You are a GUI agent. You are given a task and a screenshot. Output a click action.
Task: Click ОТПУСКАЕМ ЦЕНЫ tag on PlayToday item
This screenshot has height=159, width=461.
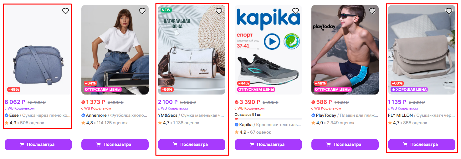click(333, 90)
